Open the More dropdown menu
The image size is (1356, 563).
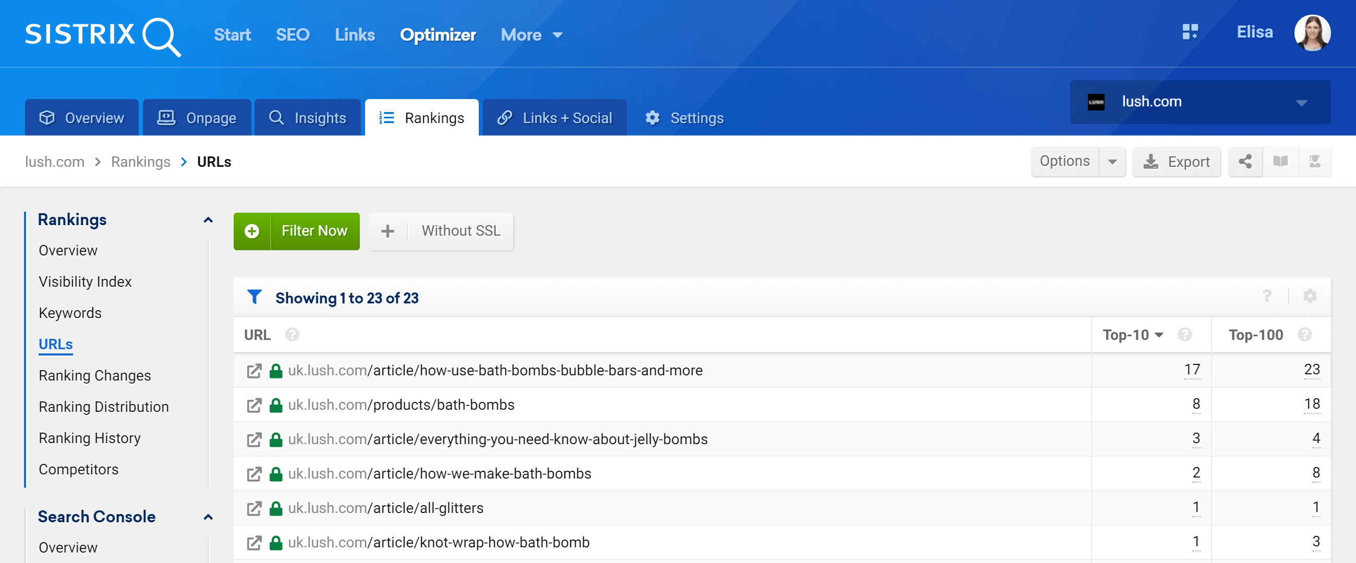pos(531,35)
